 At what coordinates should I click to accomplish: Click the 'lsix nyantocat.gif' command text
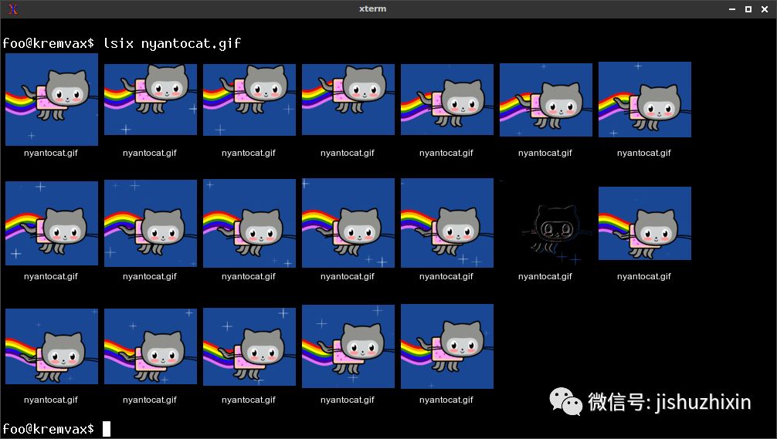click(x=172, y=43)
